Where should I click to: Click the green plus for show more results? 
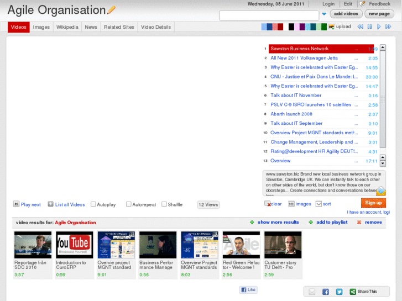[x=252, y=222]
